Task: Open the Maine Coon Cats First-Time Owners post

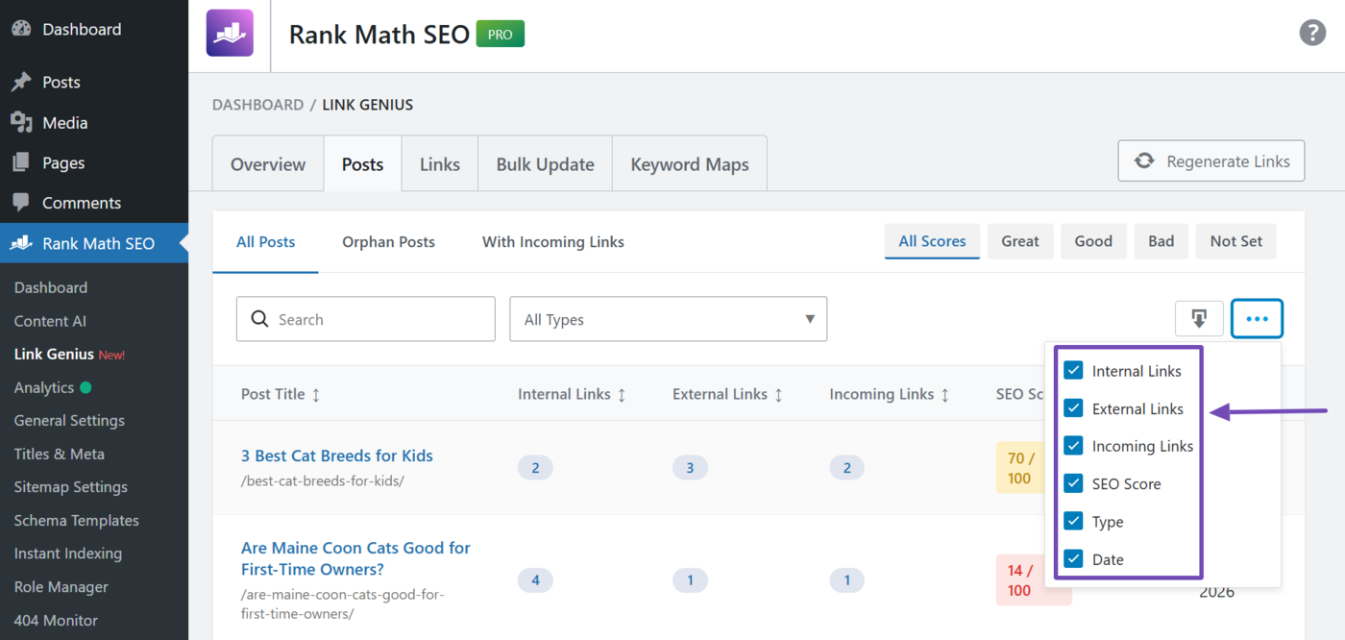Action: coord(355,558)
